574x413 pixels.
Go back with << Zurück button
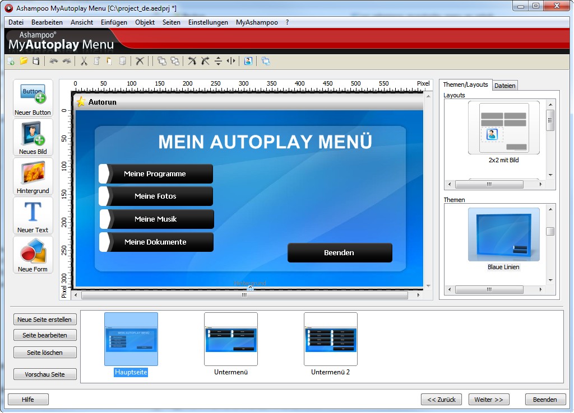coord(441,400)
